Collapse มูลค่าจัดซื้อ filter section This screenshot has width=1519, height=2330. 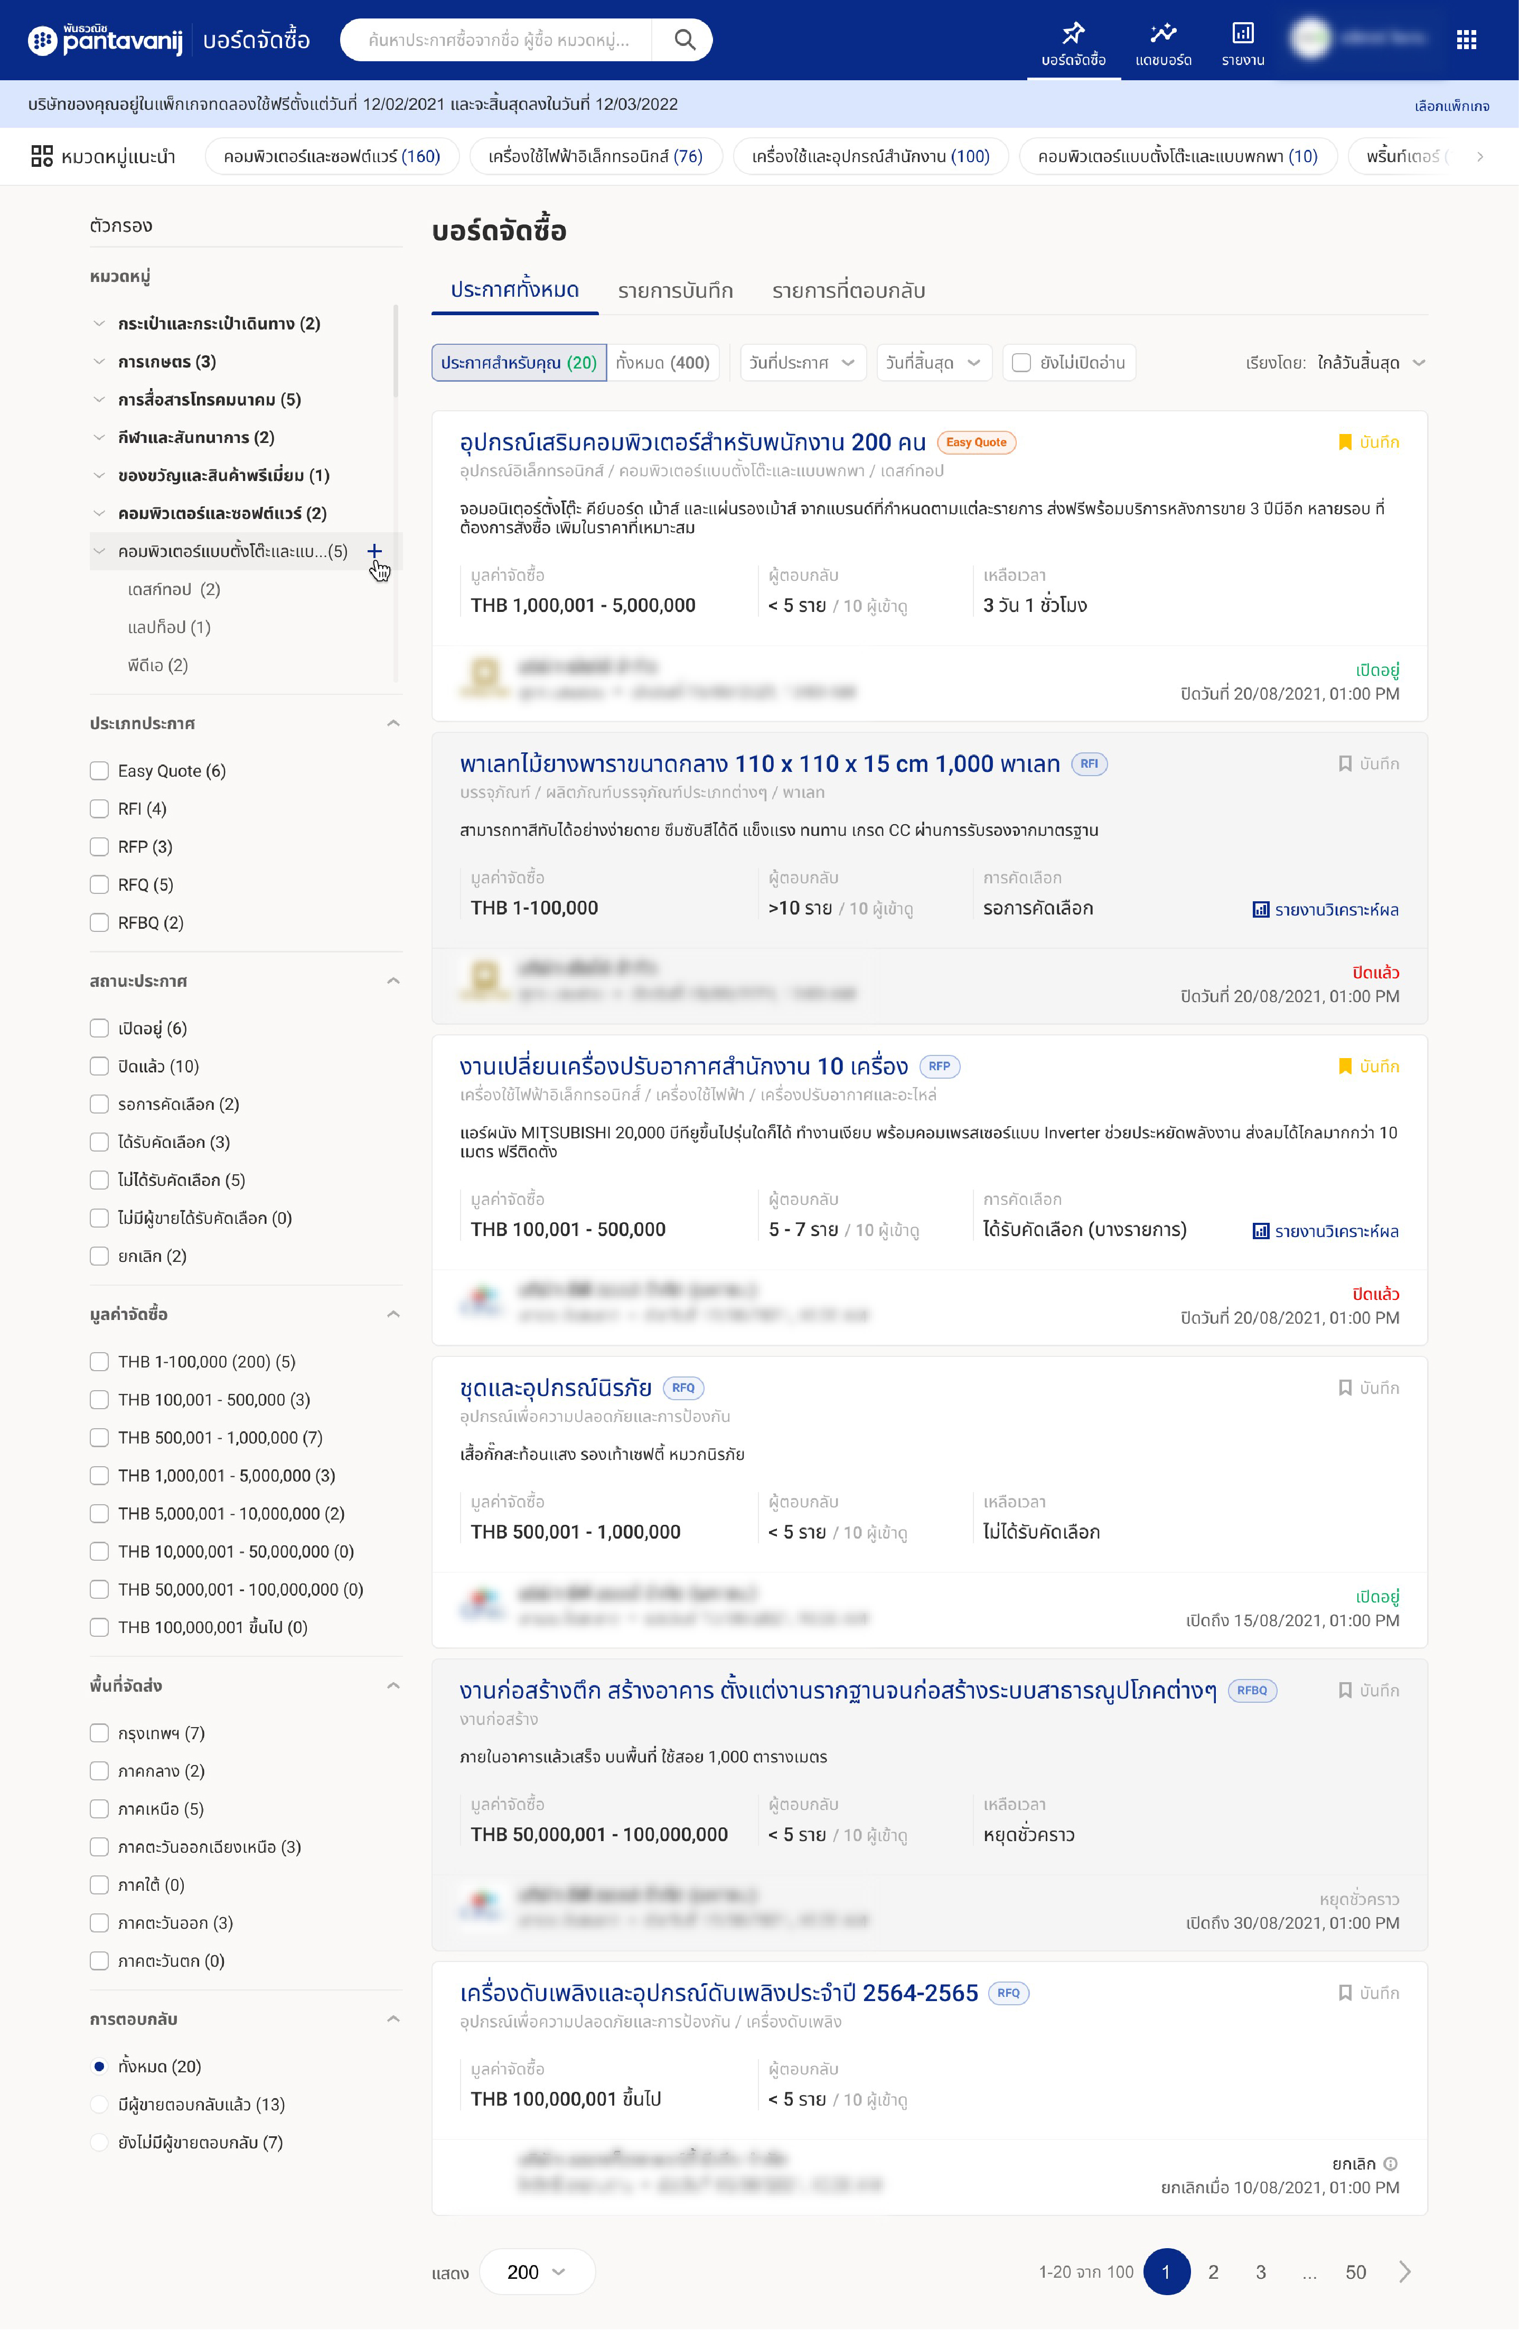point(393,1314)
